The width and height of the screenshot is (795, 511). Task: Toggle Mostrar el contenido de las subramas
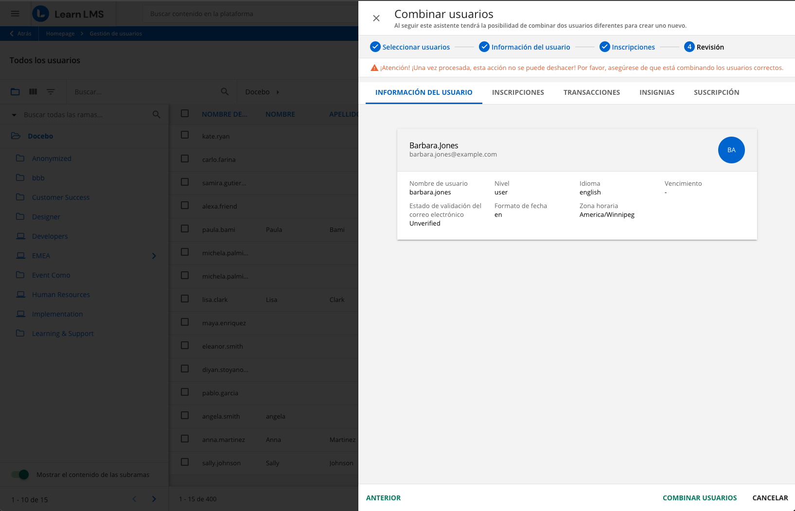tap(20, 475)
